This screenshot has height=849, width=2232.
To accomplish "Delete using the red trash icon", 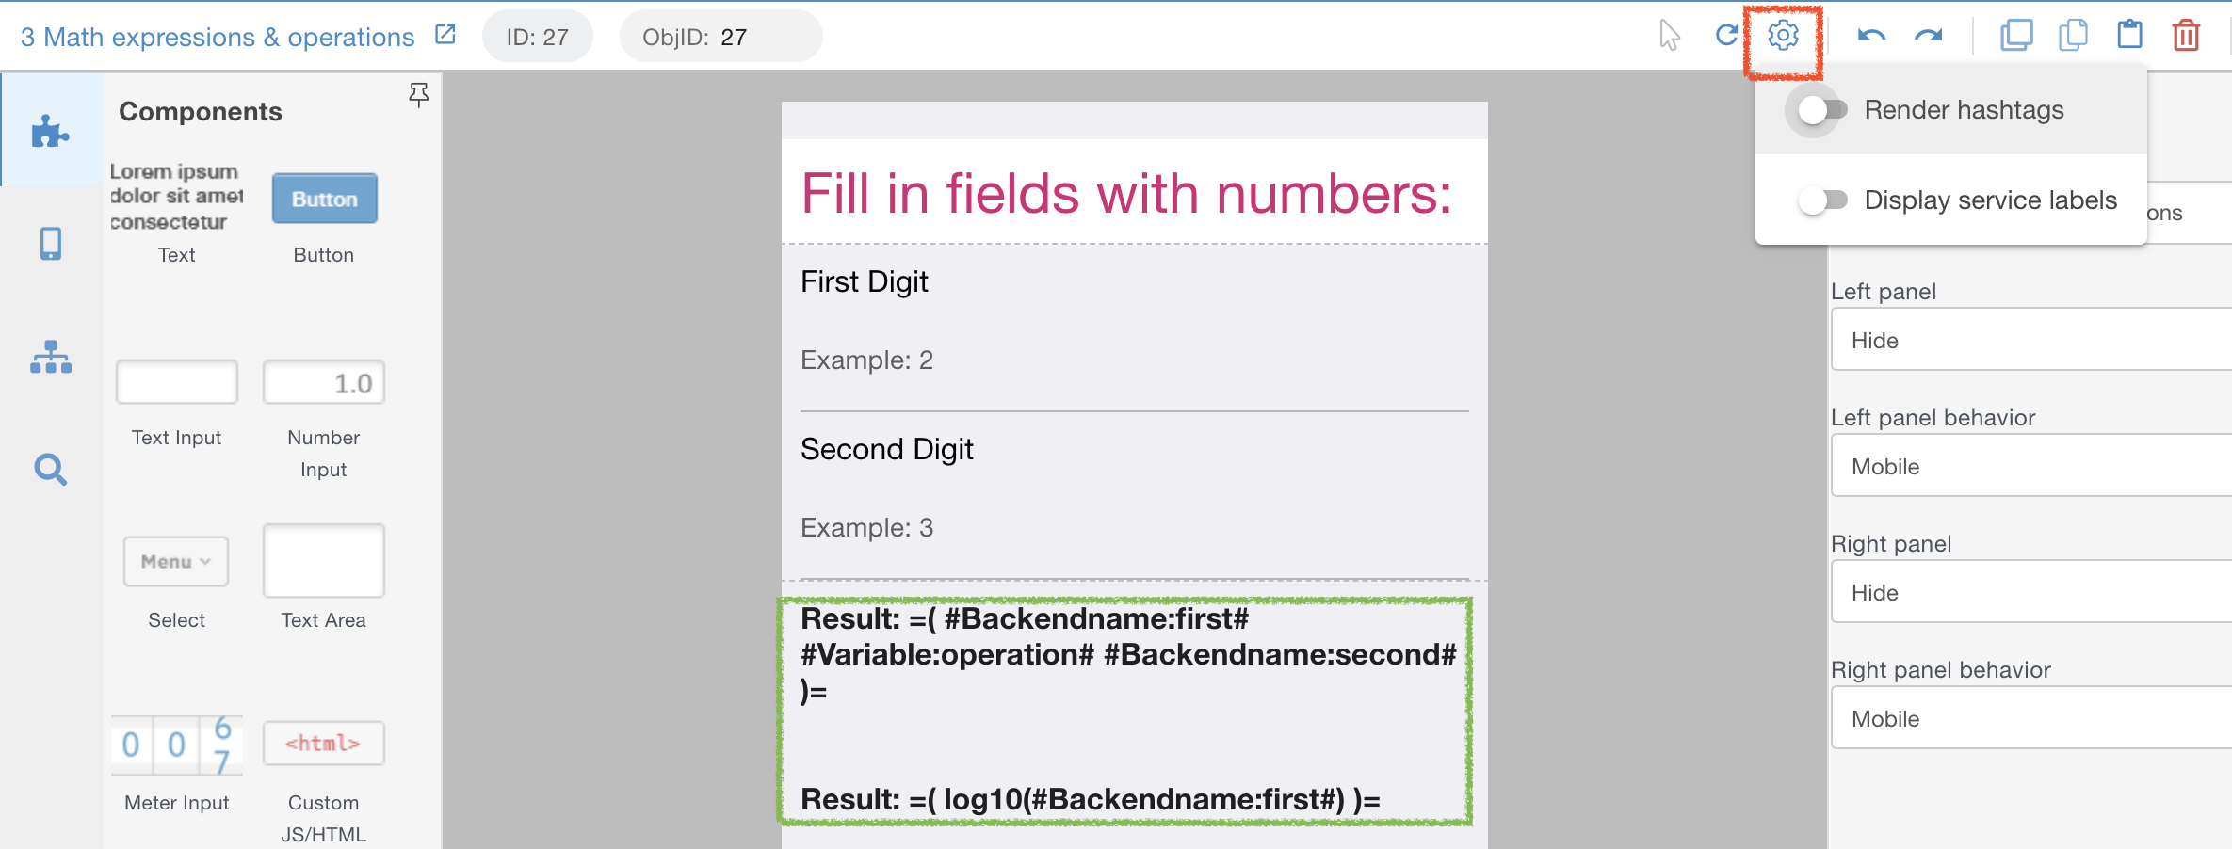I will point(2186,36).
